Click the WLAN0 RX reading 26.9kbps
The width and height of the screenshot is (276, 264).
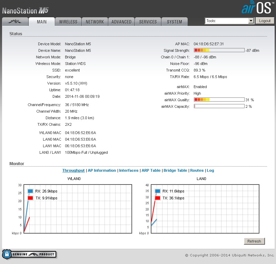[46, 191]
